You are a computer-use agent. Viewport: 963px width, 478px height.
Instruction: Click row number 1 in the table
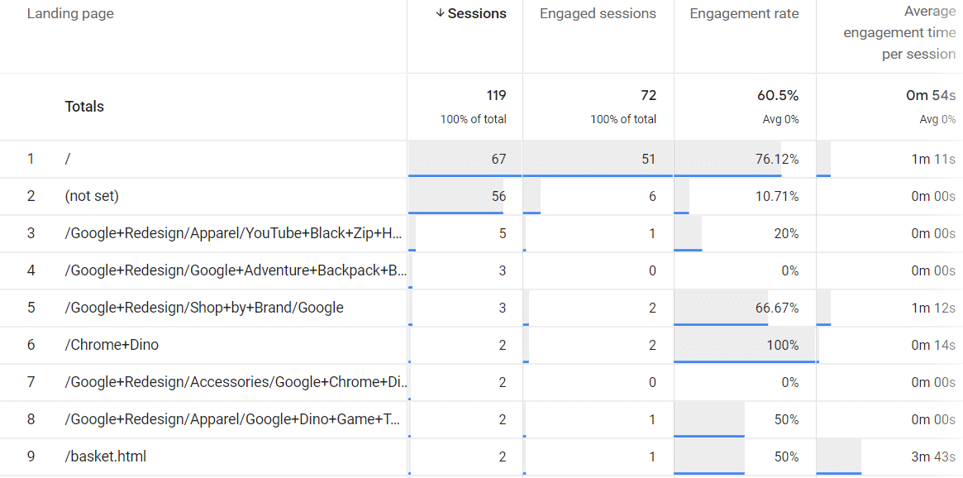click(31, 159)
